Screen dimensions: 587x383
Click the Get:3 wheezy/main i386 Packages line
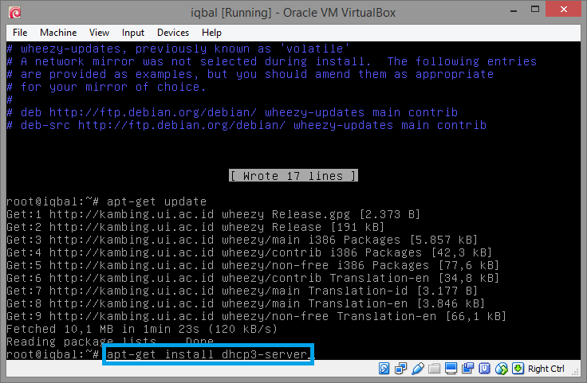click(242, 240)
